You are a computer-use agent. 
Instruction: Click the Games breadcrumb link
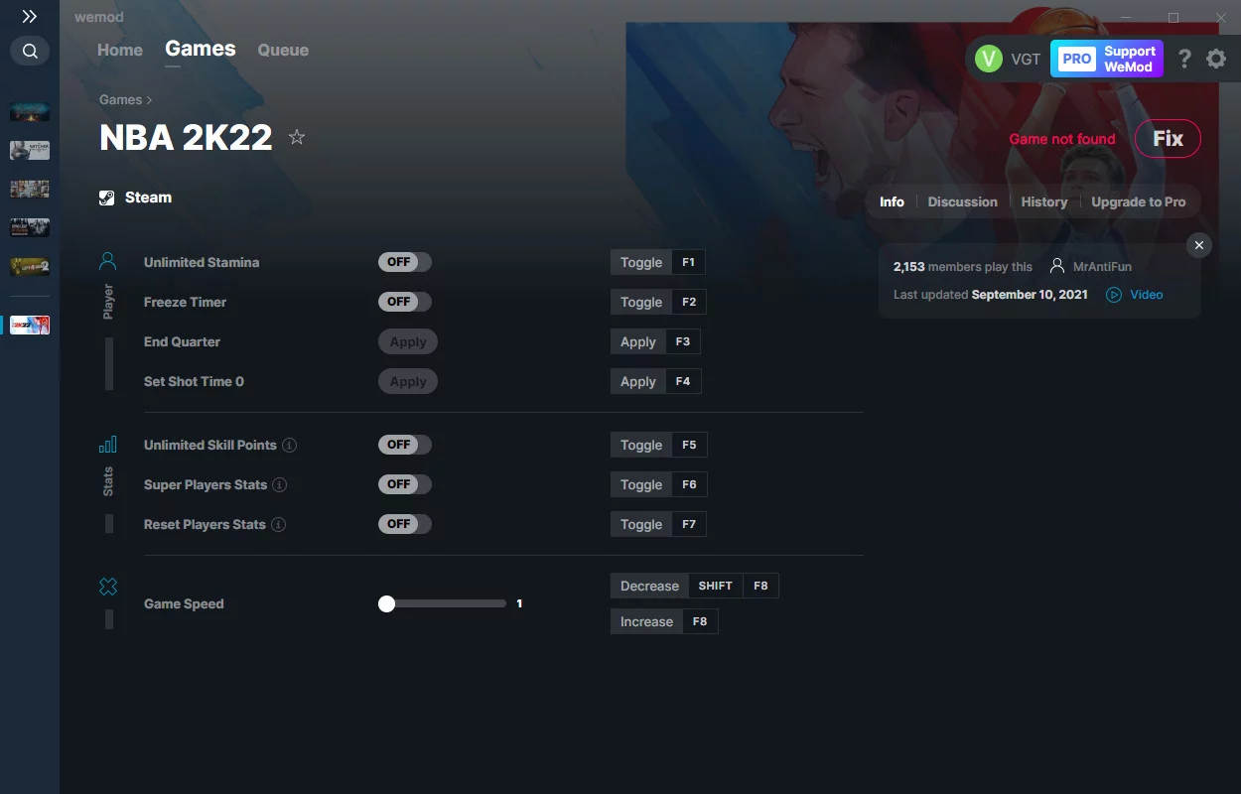(x=121, y=99)
